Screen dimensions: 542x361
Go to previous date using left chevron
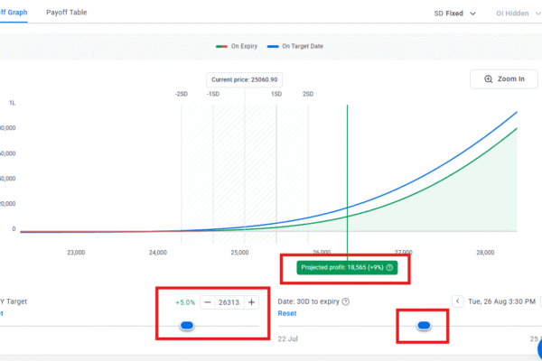tap(457, 301)
